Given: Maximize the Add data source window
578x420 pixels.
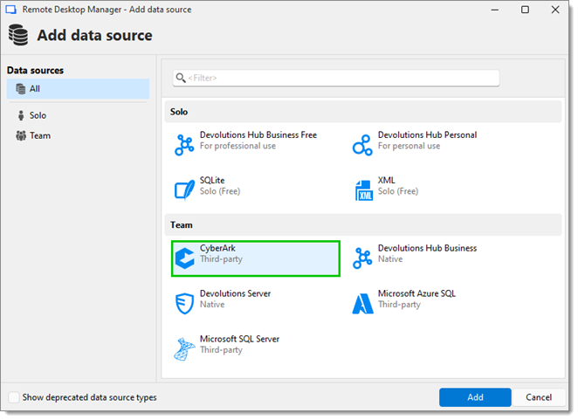Looking at the screenshot, I should point(525,10).
